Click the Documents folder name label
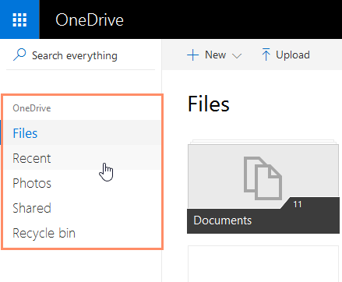Screen dimensions: 342x282 click(x=223, y=220)
